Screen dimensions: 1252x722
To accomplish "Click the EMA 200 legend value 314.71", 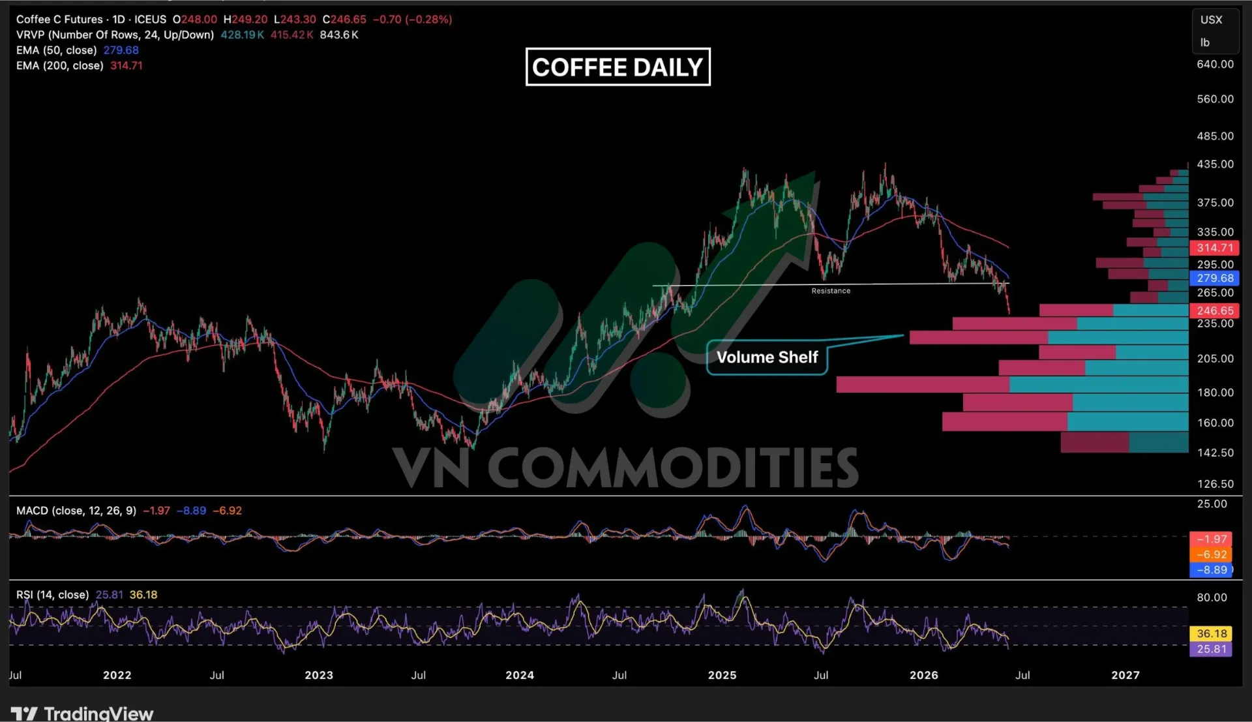I will click(x=127, y=66).
